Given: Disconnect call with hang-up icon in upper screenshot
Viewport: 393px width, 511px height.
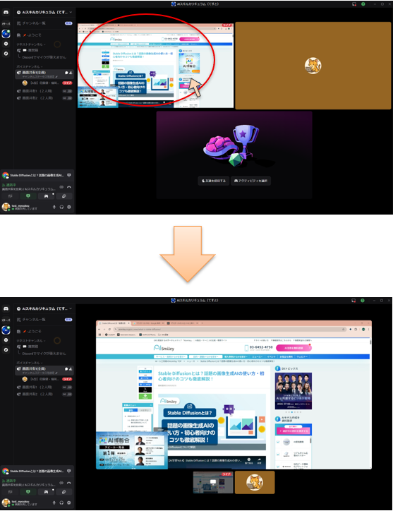Looking at the screenshot, I should tap(69, 187).
